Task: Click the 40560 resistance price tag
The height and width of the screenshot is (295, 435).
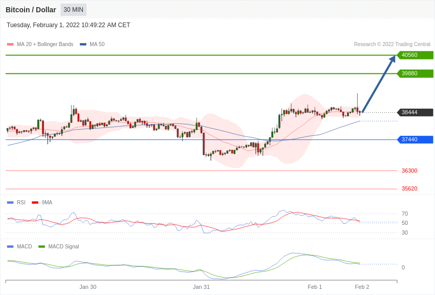Action: point(416,55)
